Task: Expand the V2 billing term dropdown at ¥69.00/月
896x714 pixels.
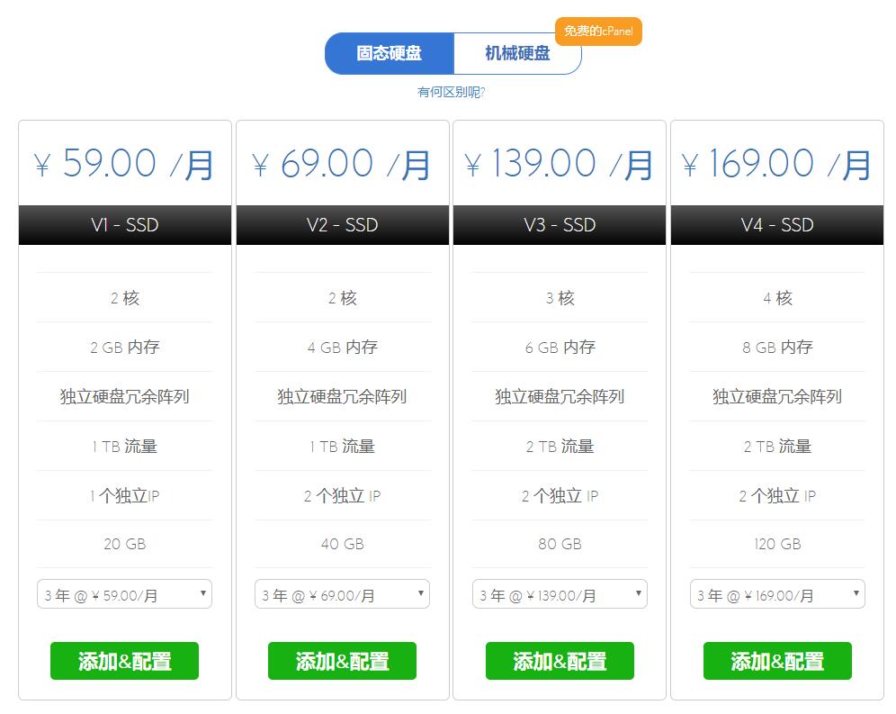Action: 342,594
